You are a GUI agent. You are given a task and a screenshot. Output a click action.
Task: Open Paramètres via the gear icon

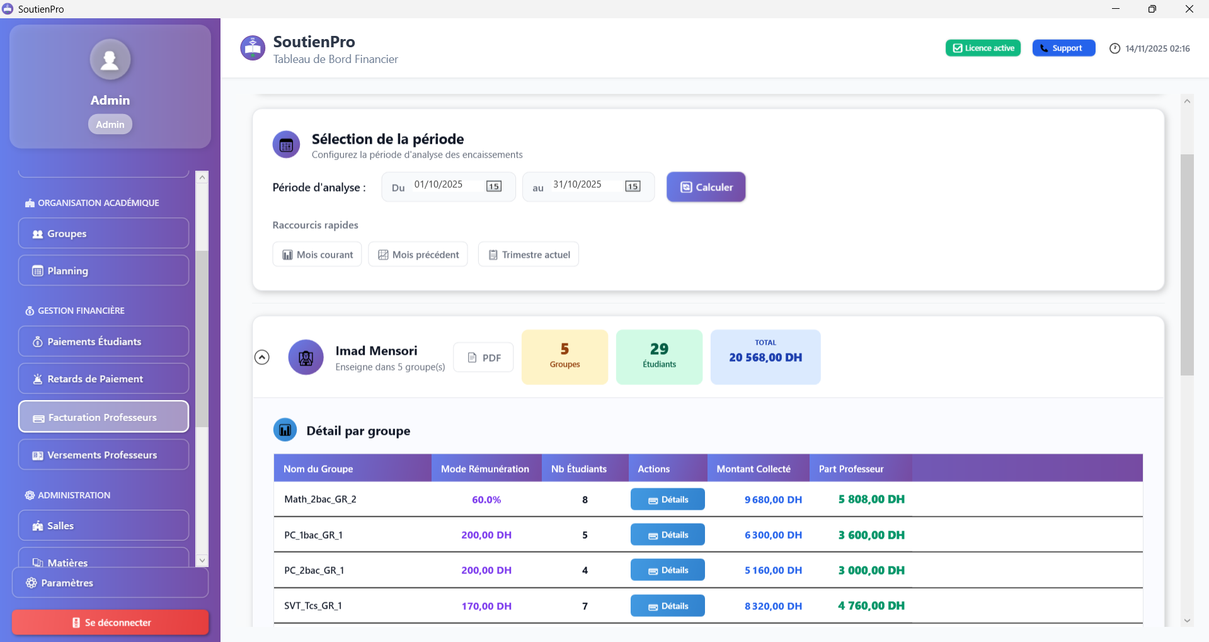tap(30, 583)
